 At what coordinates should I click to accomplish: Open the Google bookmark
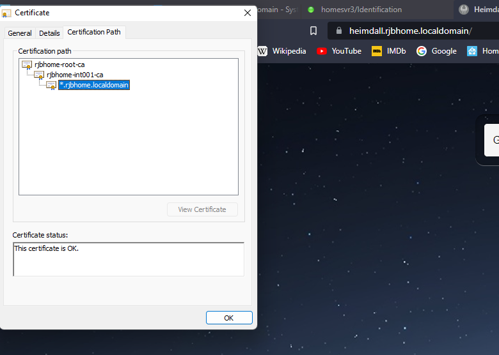click(x=436, y=51)
